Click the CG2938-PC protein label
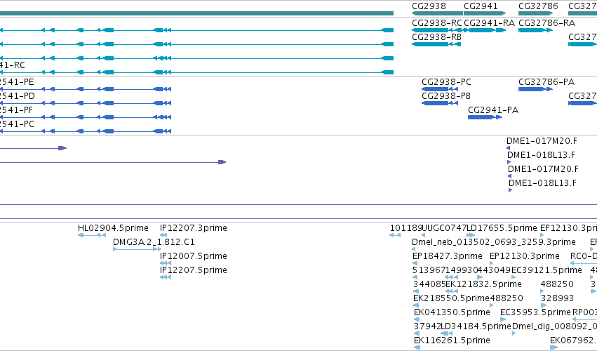 pyautogui.click(x=446, y=82)
